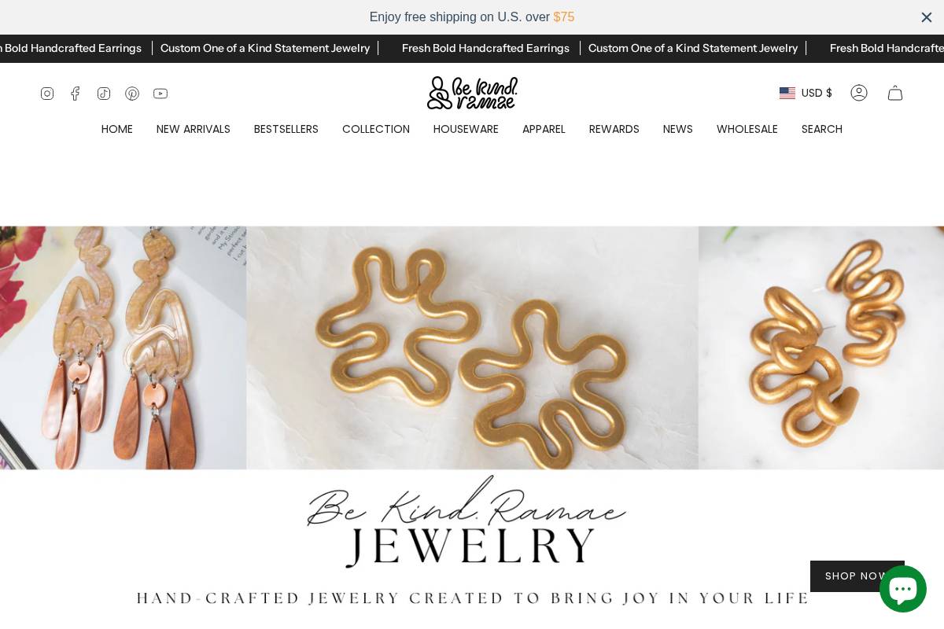Click the Shop Now button
944x629 pixels.
[857, 576]
